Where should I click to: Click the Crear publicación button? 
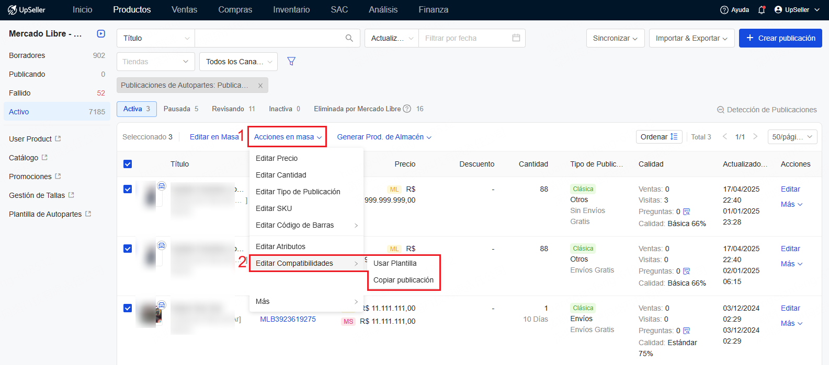point(780,38)
